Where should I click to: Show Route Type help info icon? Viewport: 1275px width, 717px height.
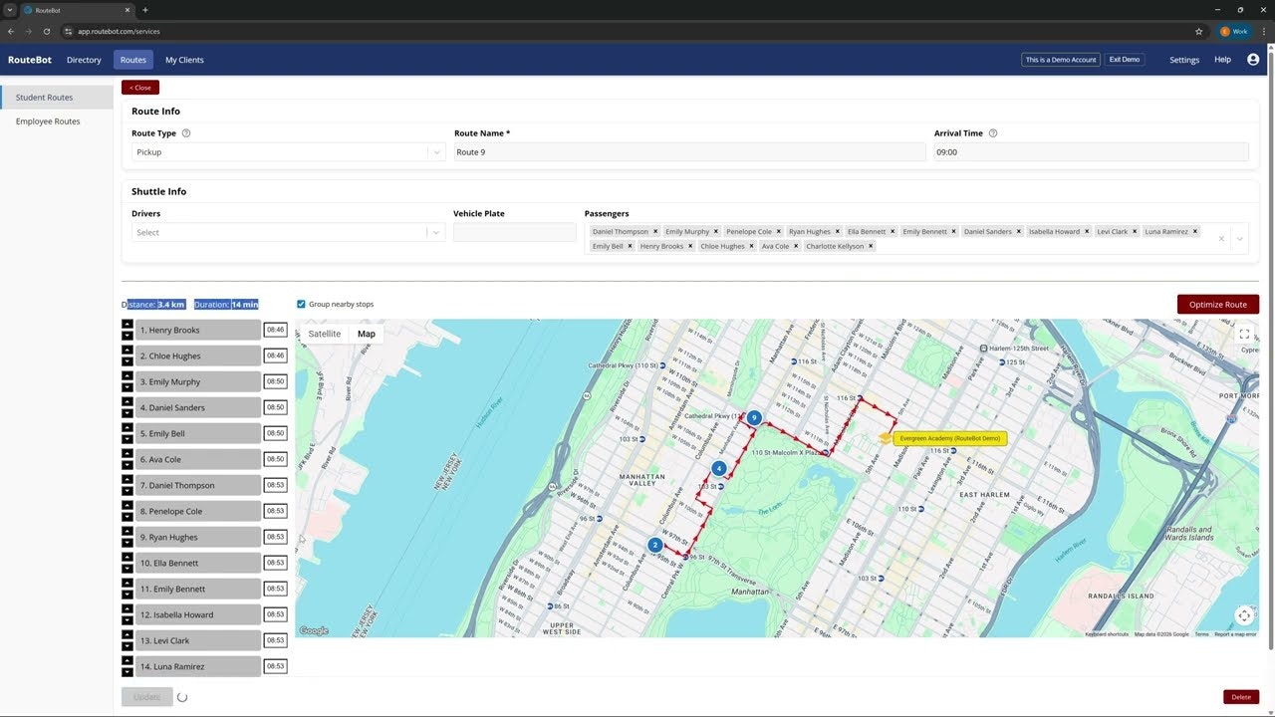pyautogui.click(x=186, y=133)
